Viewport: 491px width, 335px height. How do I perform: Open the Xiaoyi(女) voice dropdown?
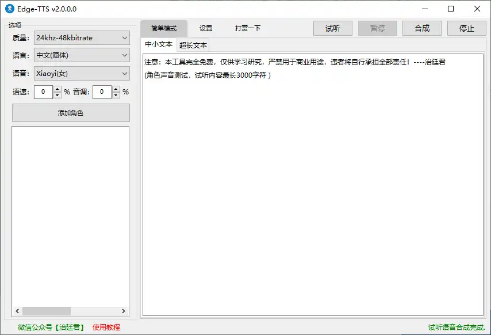82,74
